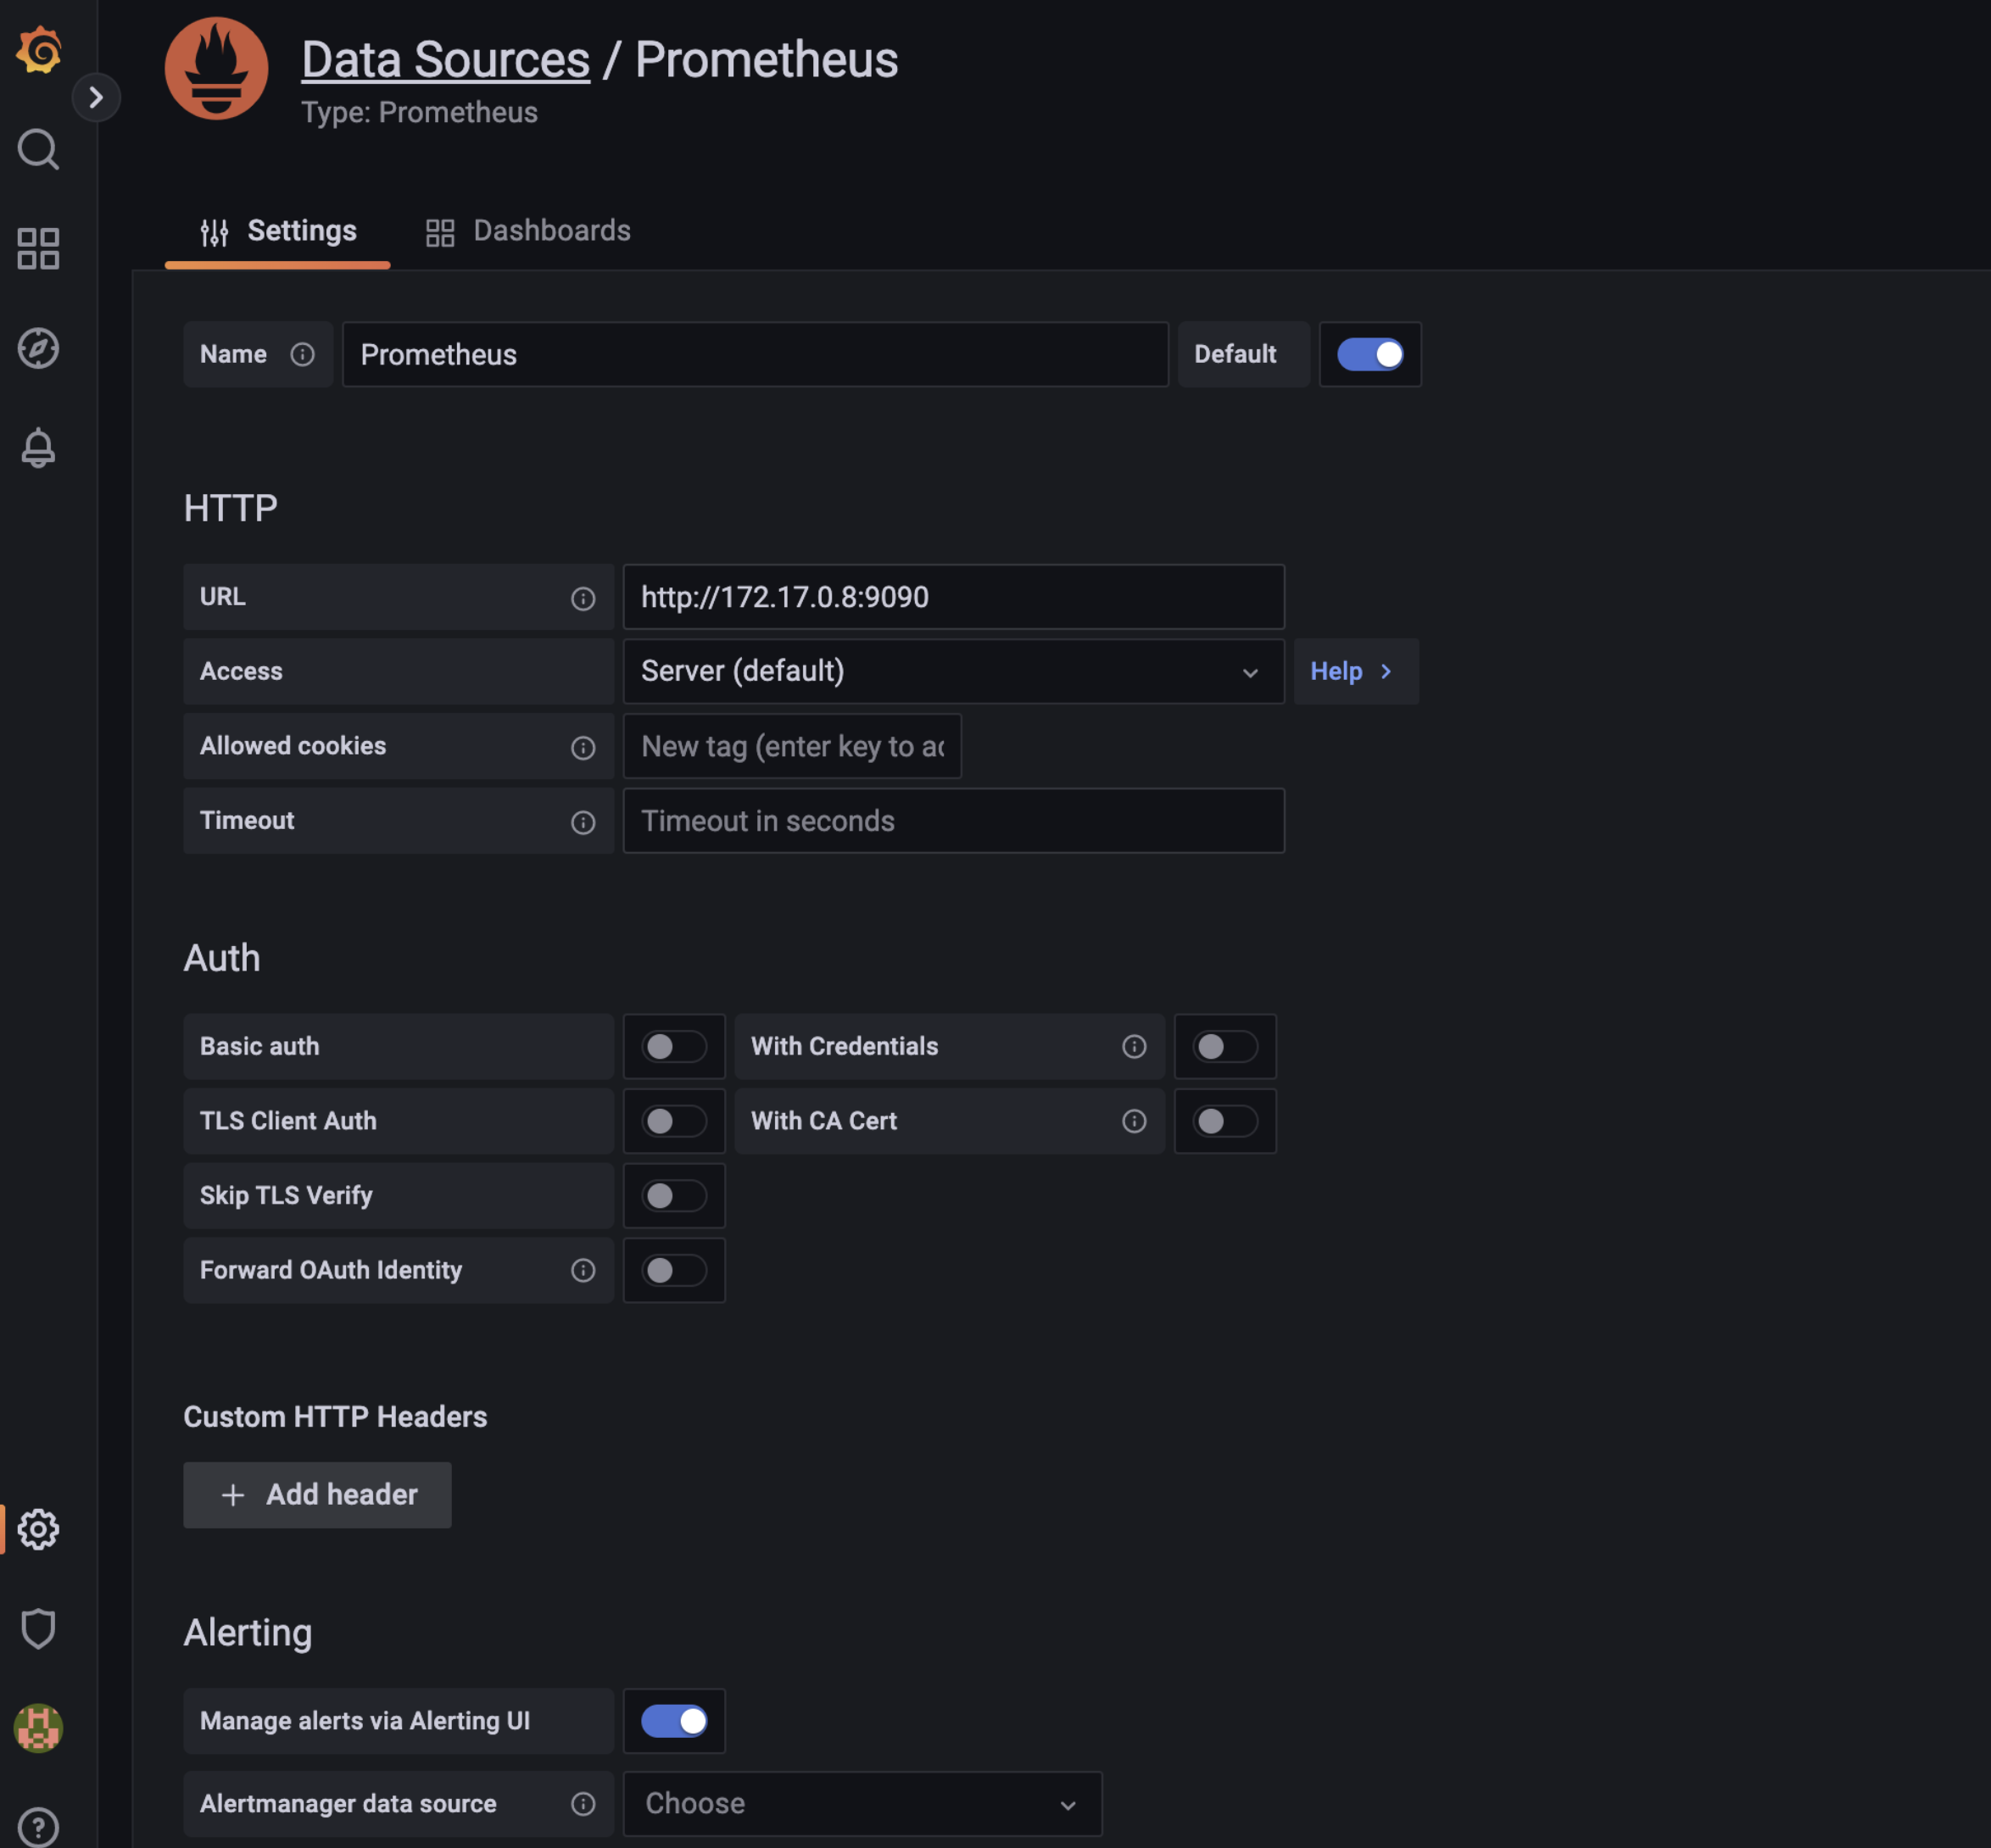Expand the sidebar with the arrow button
This screenshot has height=1848, width=1991.
tap(96, 97)
